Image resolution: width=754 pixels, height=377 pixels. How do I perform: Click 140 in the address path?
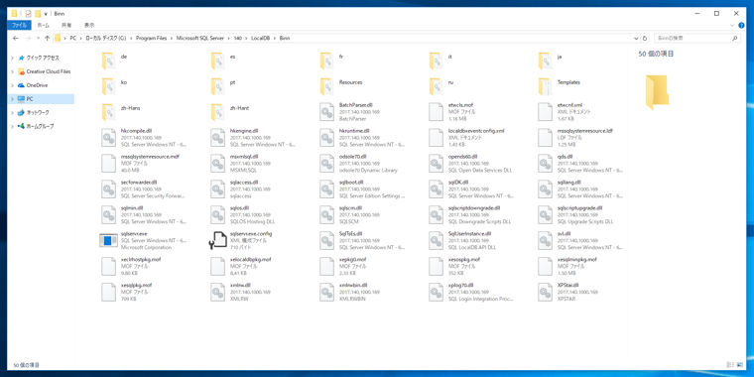237,38
